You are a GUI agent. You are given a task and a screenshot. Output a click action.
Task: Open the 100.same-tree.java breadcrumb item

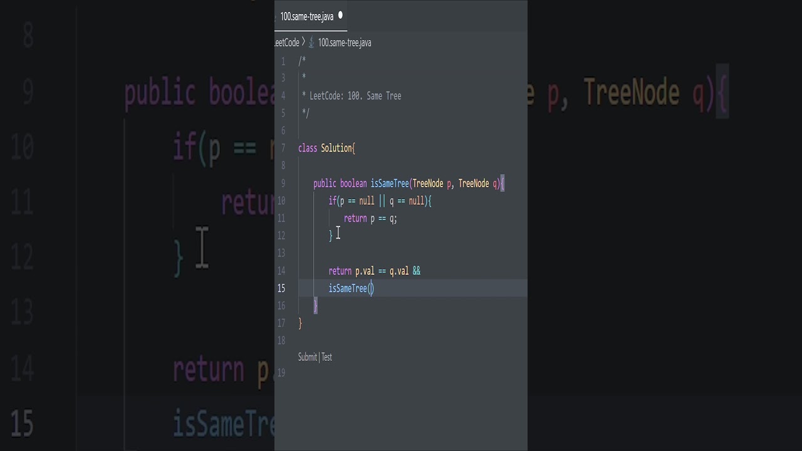point(345,43)
